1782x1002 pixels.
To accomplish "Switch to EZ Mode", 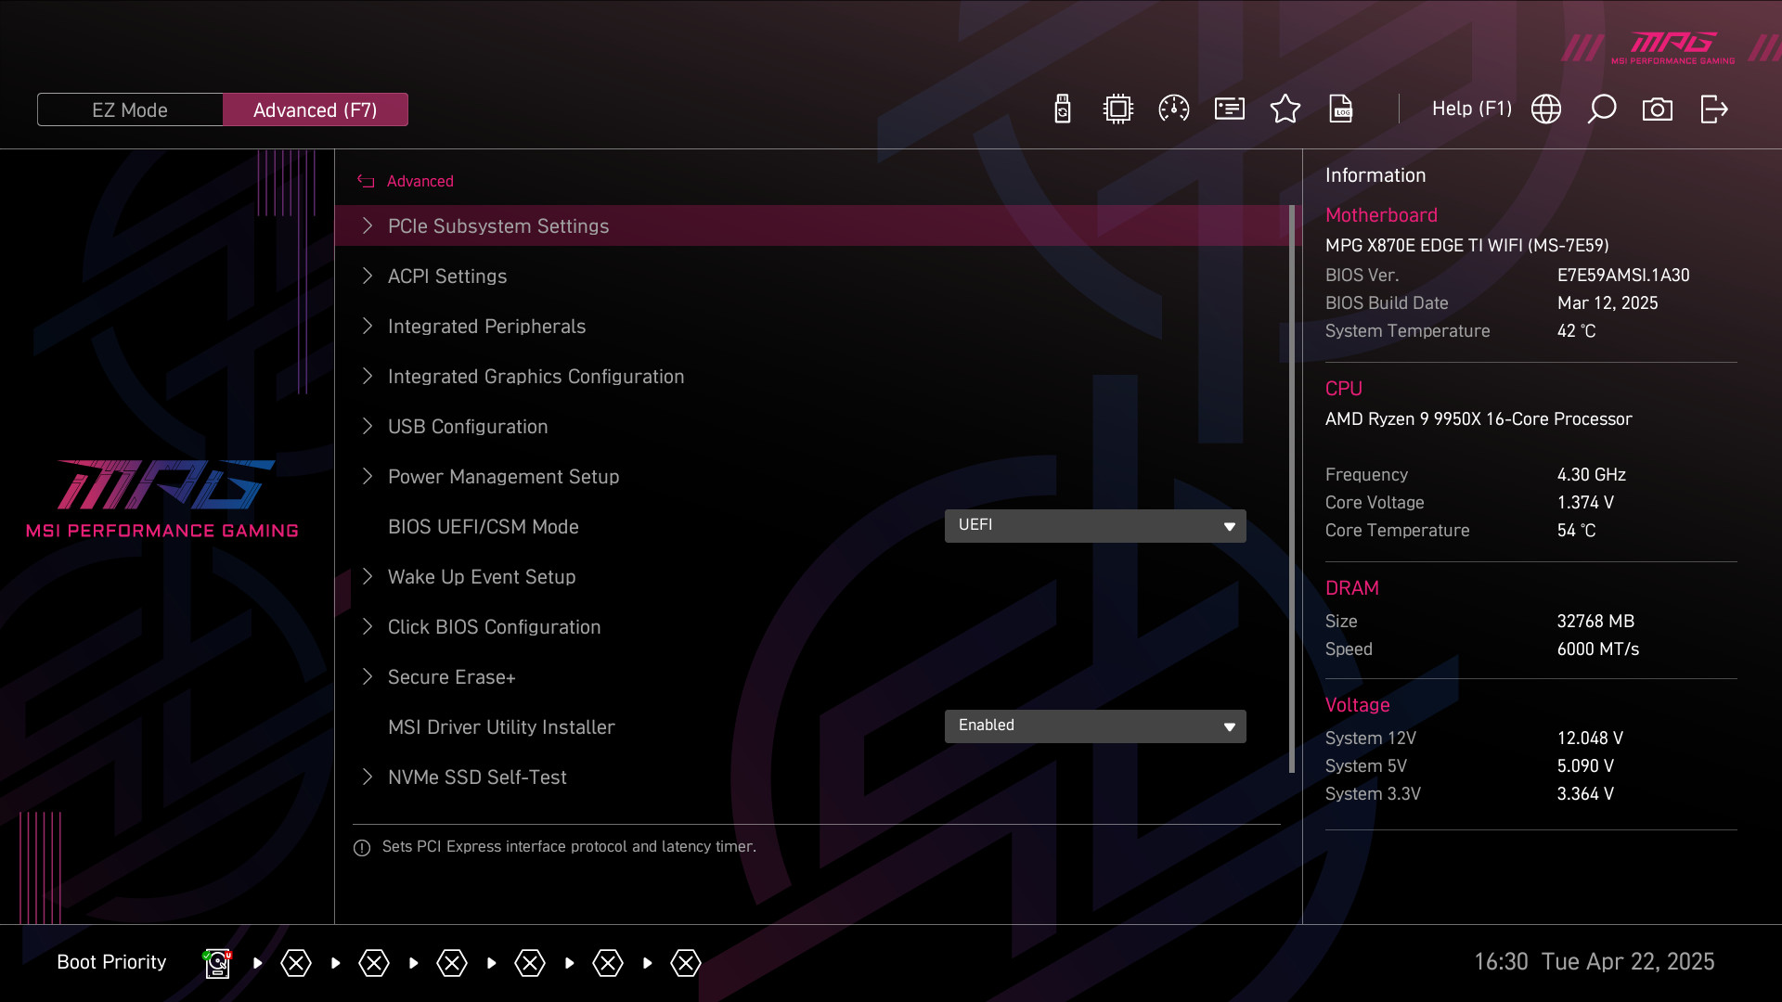I will pos(130,109).
